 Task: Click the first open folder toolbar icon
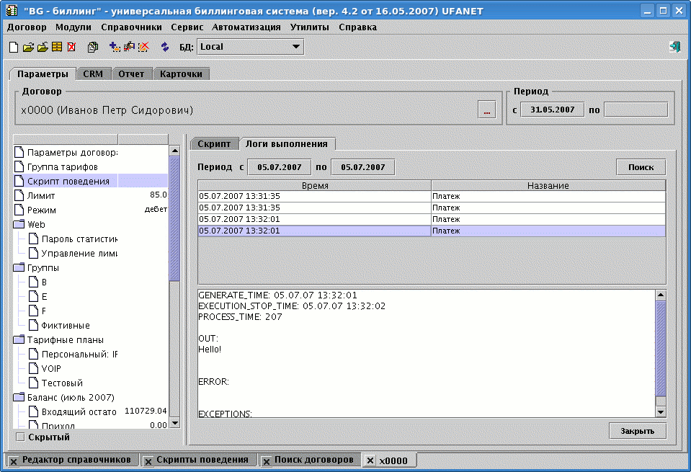[x=28, y=47]
